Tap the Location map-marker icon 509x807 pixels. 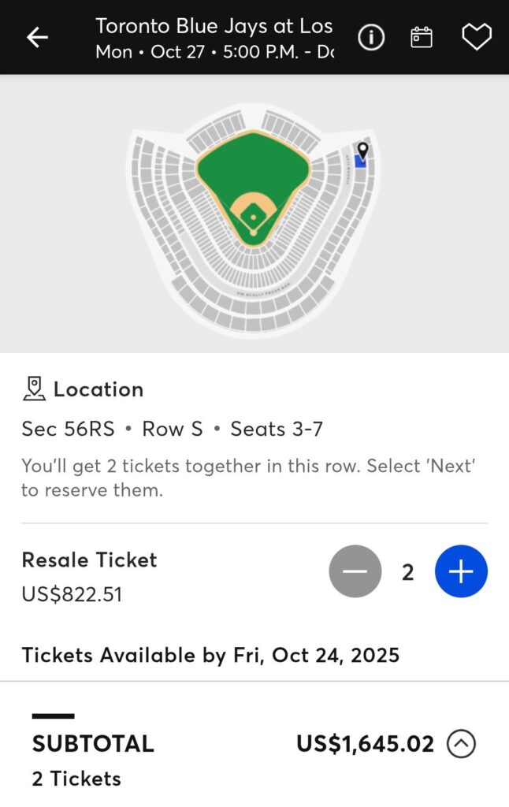34,389
